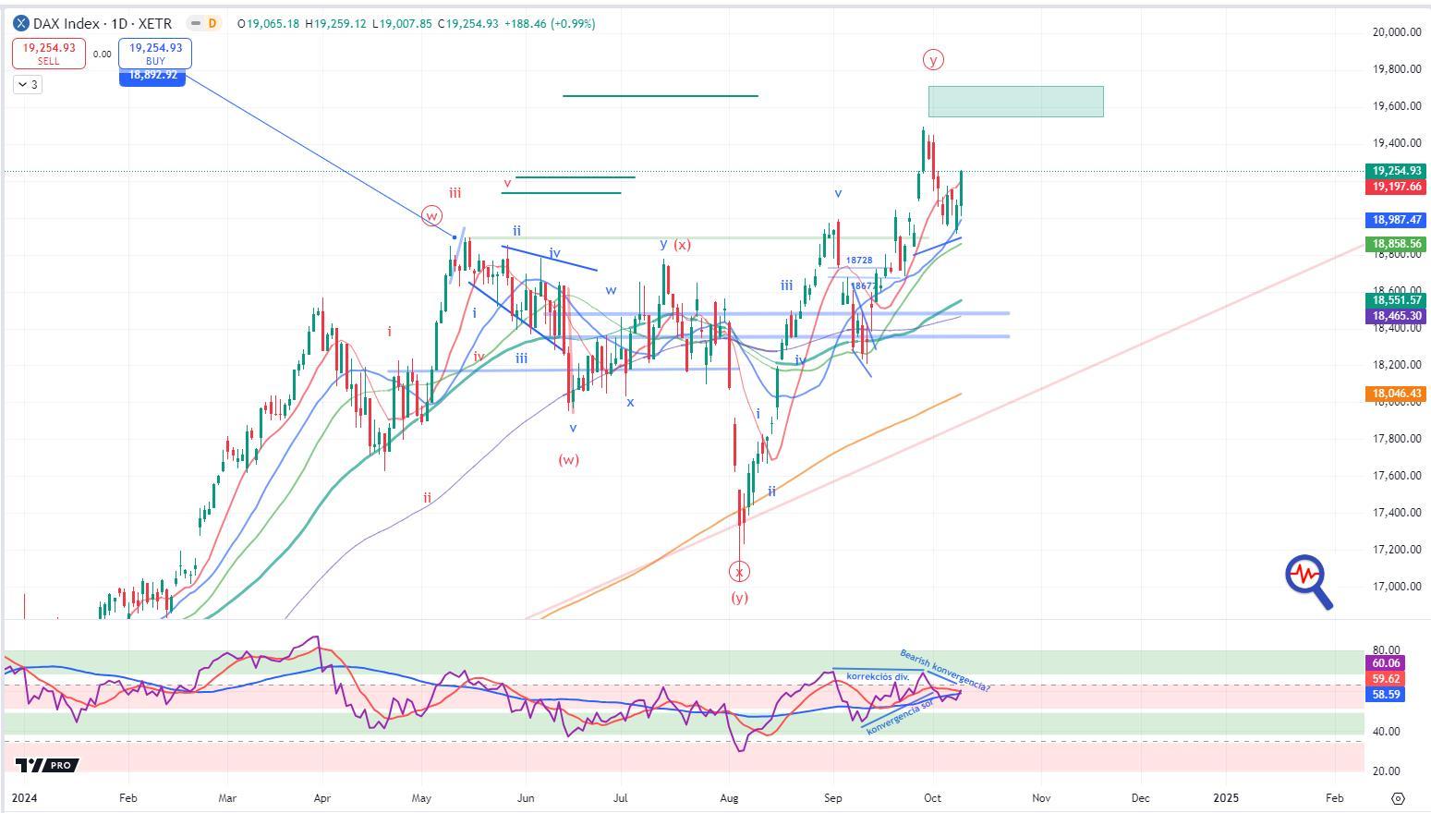This screenshot has height=813, width=1431.
Task: Click the TradingView PRO logo
Action: click(46, 765)
